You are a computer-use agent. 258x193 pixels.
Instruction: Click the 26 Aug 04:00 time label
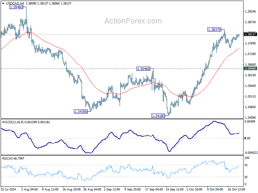click(x=92, y=189)
